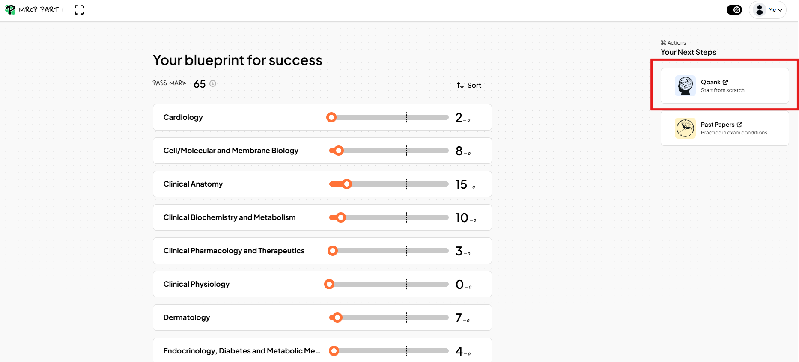The height and width of the screenshot is (362, 799).
Task: Click the Clinical Anatomy slider handle
Action: click(347, 184)
